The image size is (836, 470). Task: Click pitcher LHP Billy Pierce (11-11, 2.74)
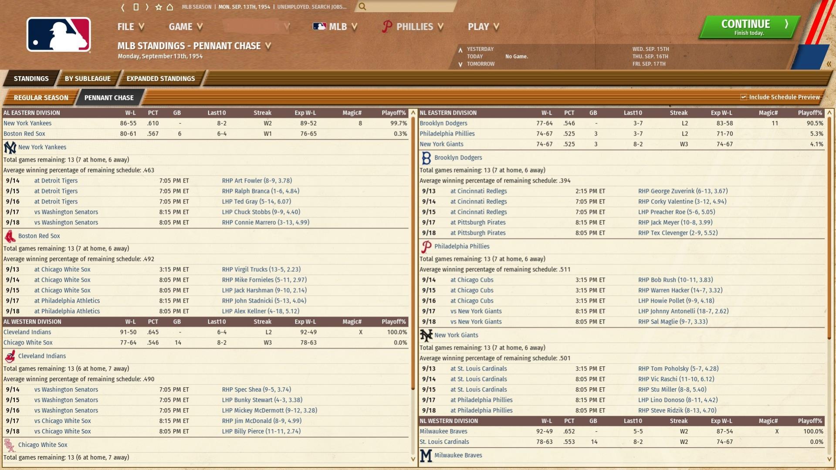coord(261,432)
